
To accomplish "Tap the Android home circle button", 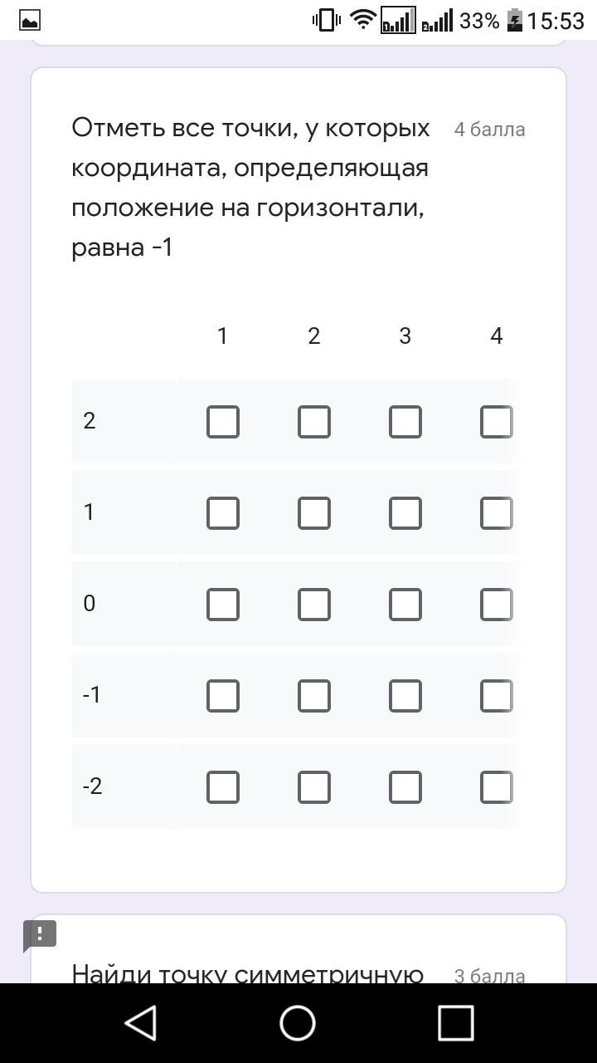I will pyautogui.click(x=298, y=1022).
